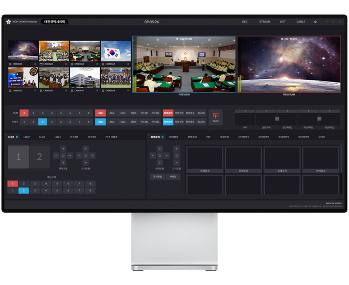The height and width of the screenshot is (285, 349).
Task: Select PGM source 5
Action: pos(61,113)
